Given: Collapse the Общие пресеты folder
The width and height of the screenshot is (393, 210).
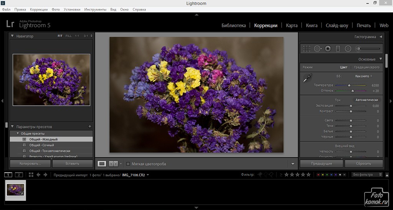Looking at the screenshot, I should 18,133.
